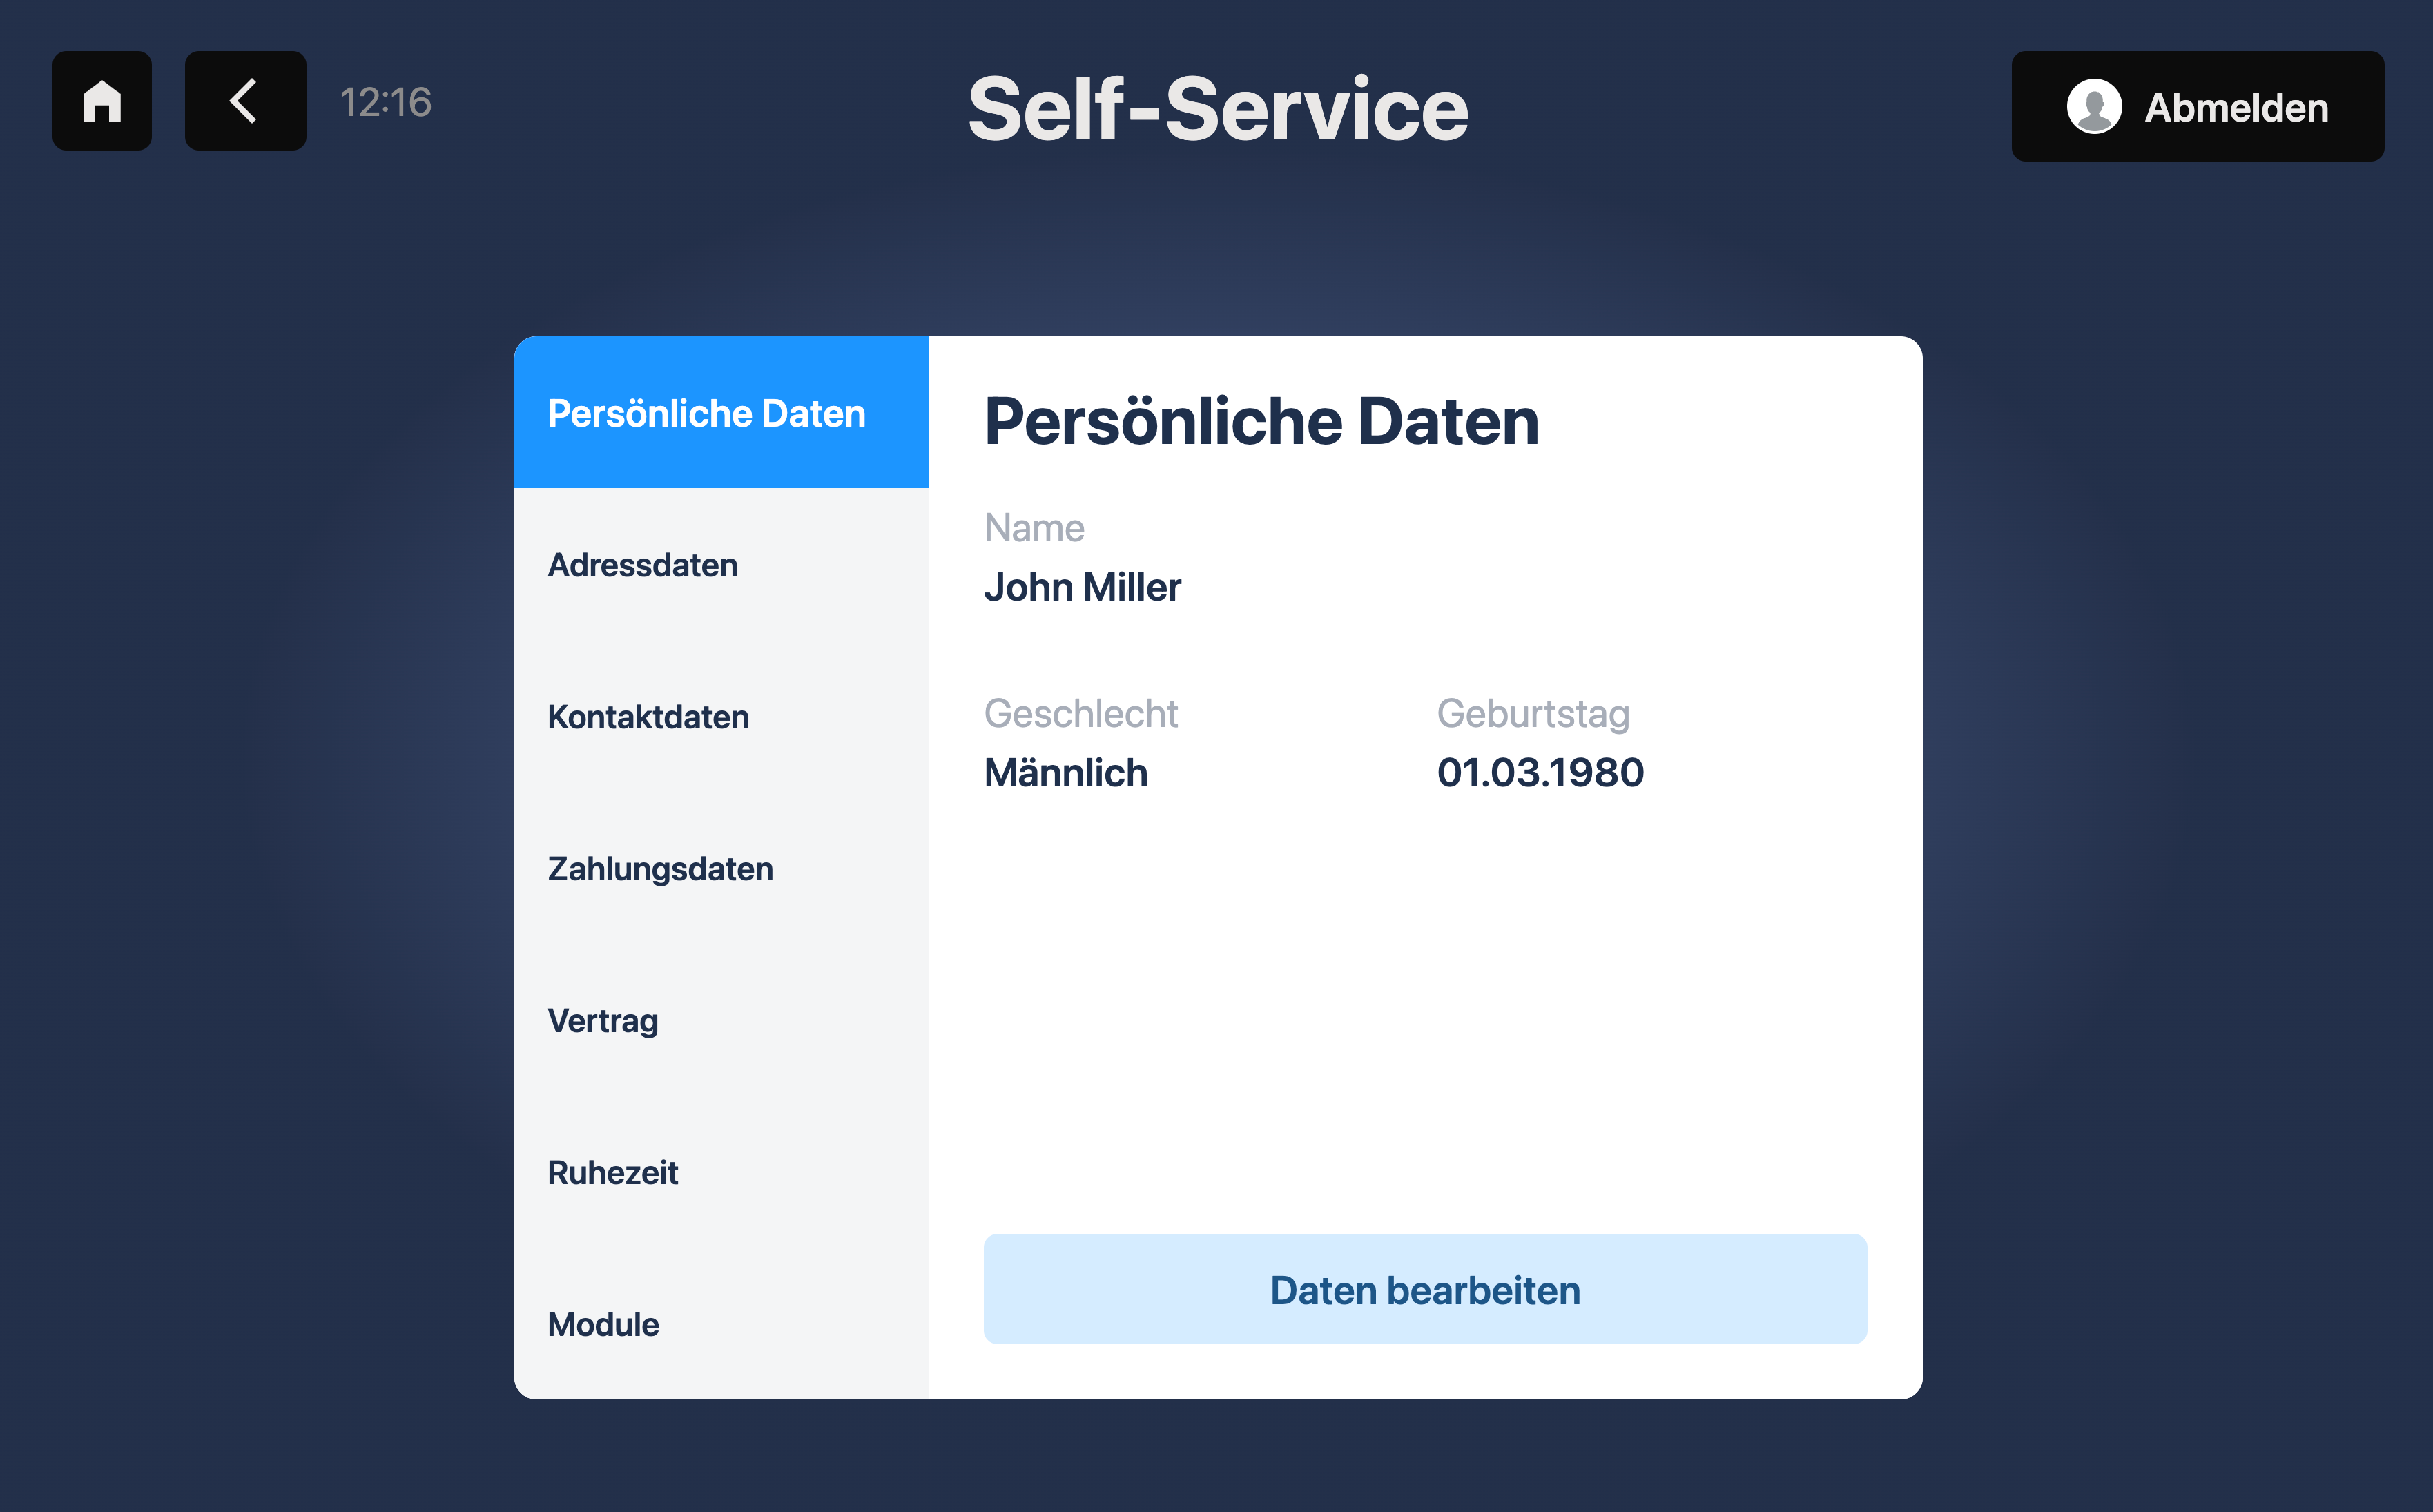Screen dimensions: 2433x1512
Task: Click the Persönliche Daten panel heading
Action: [1261, 421]
